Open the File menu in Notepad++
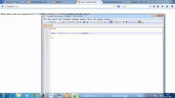The width and height of the screenshot is (175, 98). (x=45, y=19)
